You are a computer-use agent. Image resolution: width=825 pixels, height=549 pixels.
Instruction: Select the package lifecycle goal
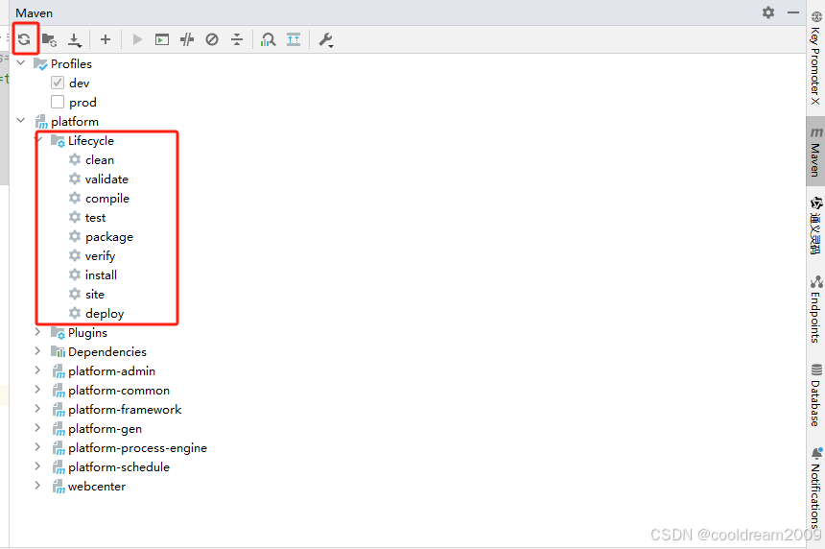pos(109,237)
